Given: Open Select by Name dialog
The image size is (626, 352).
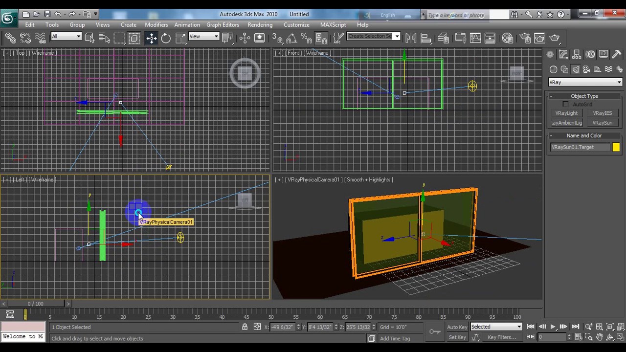Looking at the screenshot, I should pyautogui.click(x=104, y=38).
